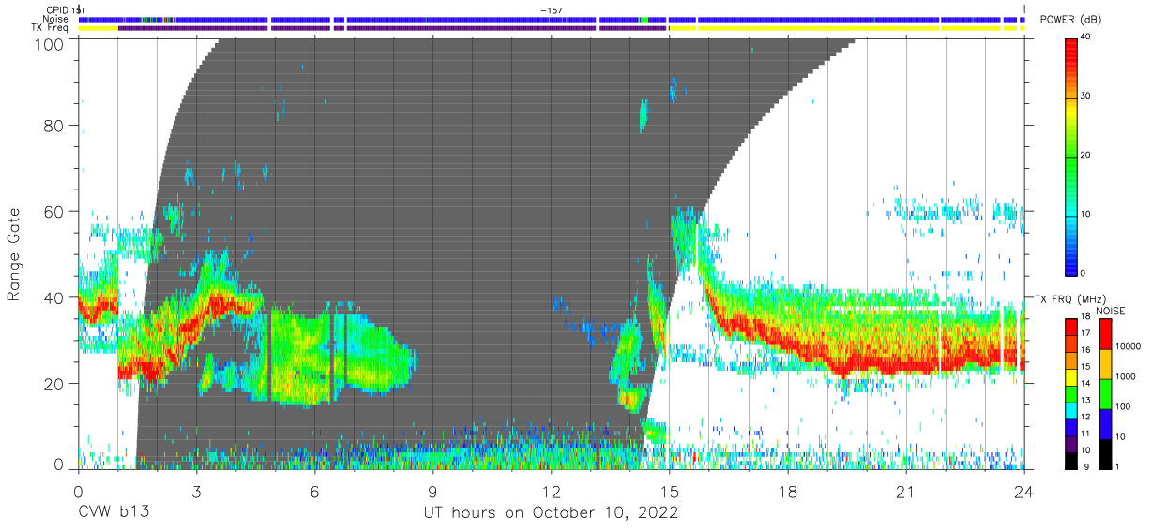Click the yellow-orange segment of the NOISE colorbar
This screenshot has height=532, width=1152.
1105,364
